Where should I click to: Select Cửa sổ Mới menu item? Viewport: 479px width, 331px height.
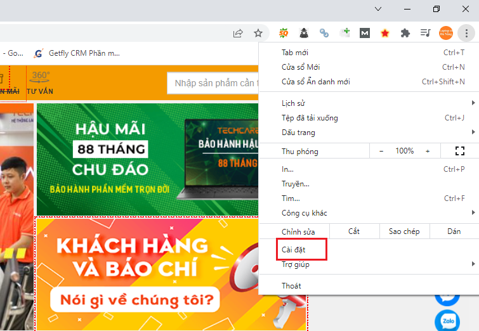click(369, 67)
